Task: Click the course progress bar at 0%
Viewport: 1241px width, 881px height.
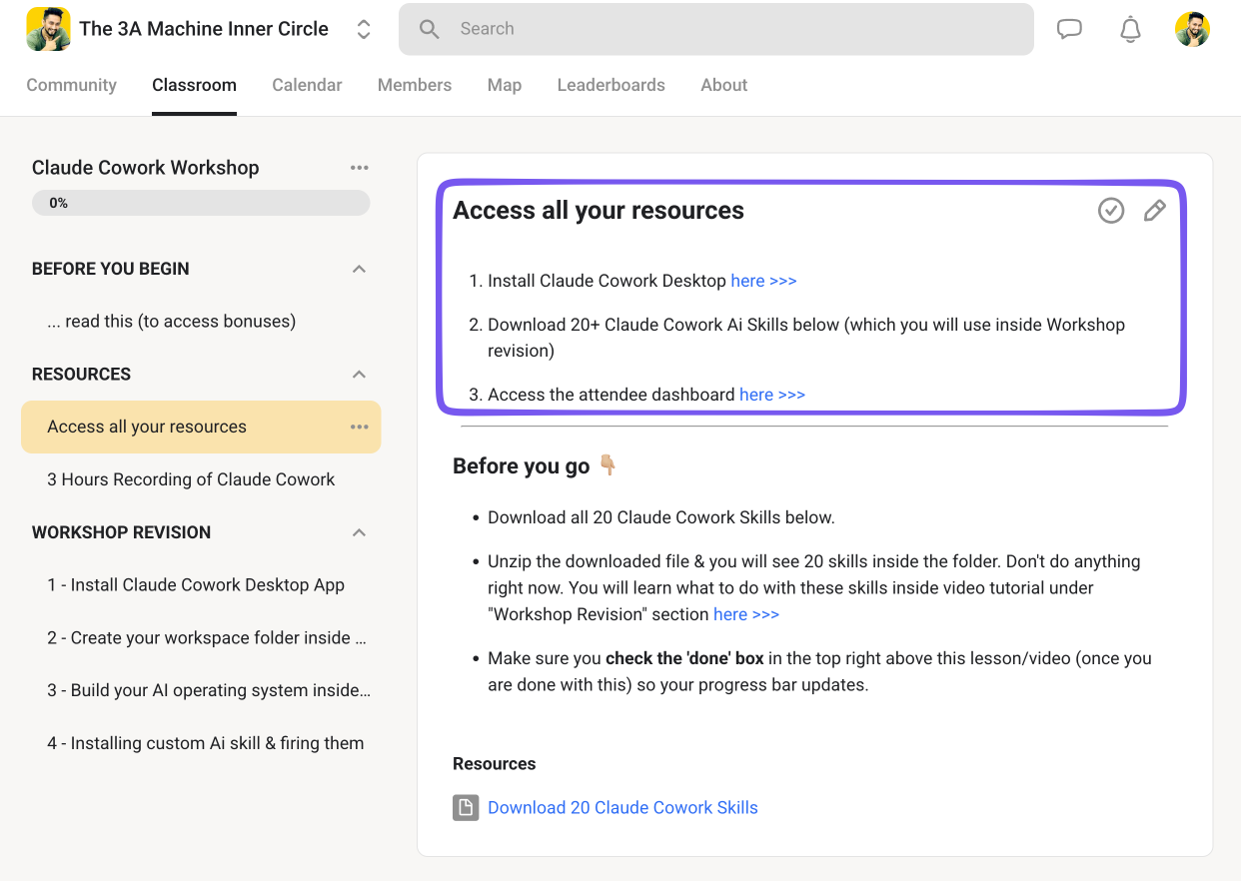Action: point(201,203)
